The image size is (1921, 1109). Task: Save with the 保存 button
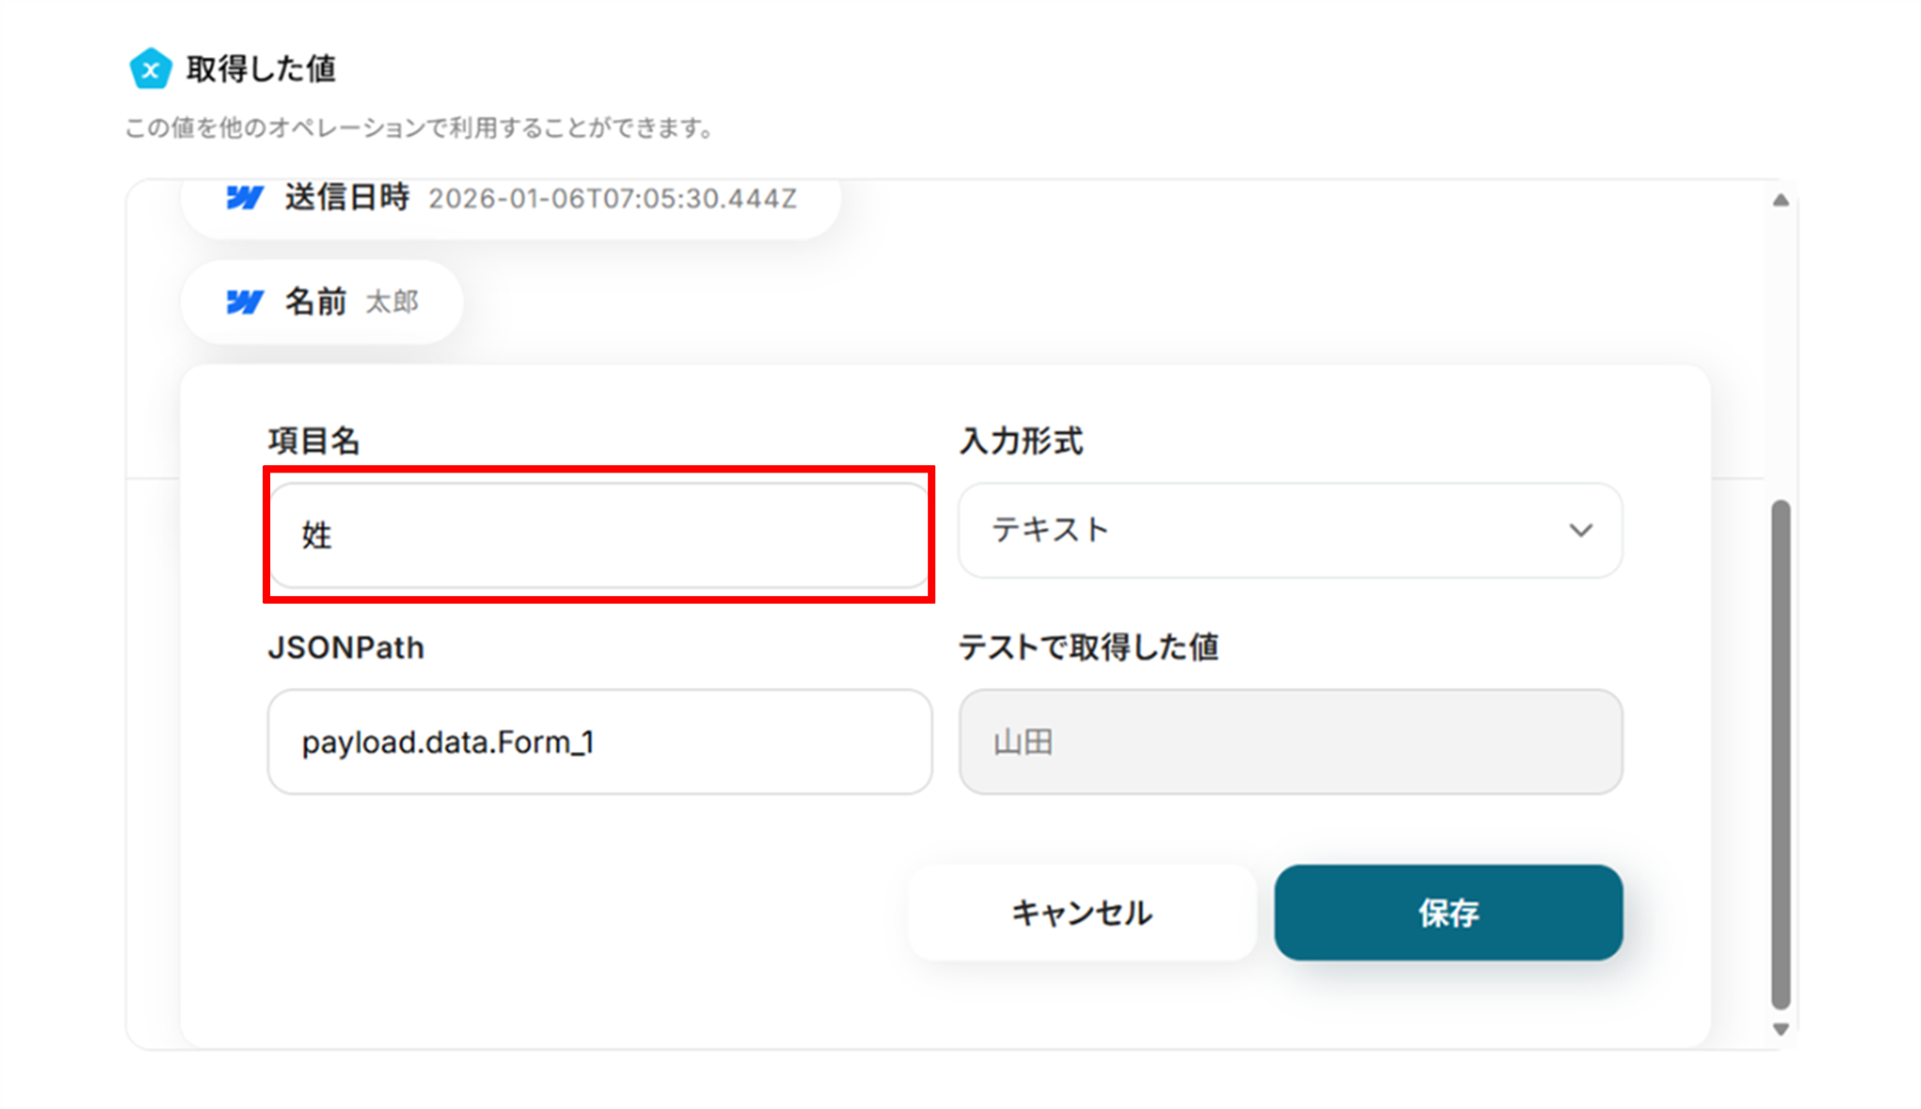click(1447, 912)
